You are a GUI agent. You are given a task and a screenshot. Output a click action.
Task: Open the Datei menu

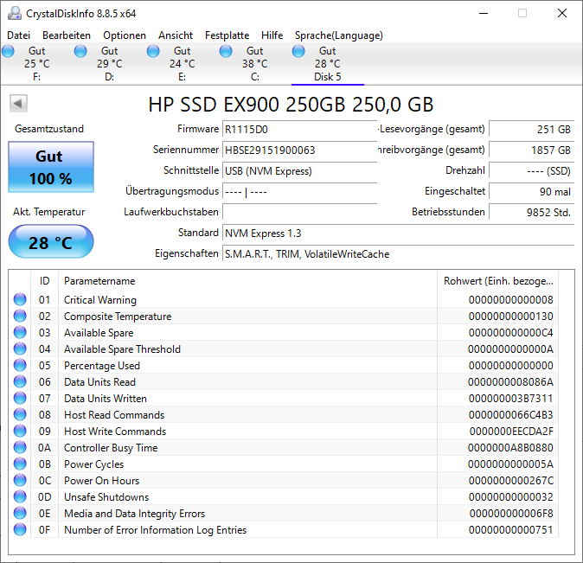click(18, 35)
